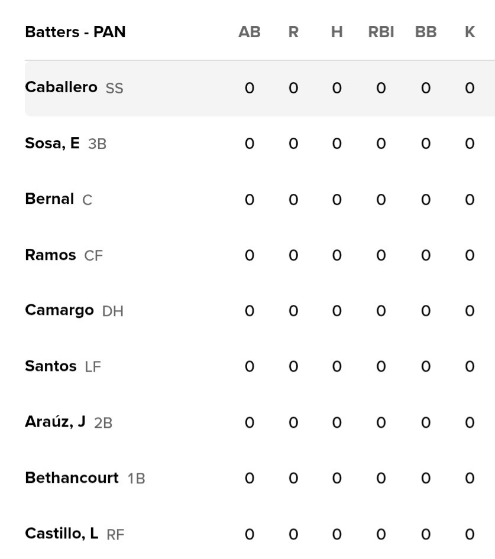Open Castillo, L player profile
This screenshot has width=495, height=559.
point(62,534)
